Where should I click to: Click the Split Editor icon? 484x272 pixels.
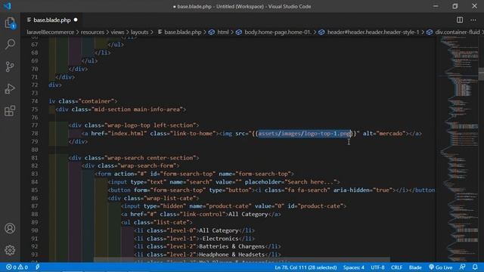coord(460,20)
